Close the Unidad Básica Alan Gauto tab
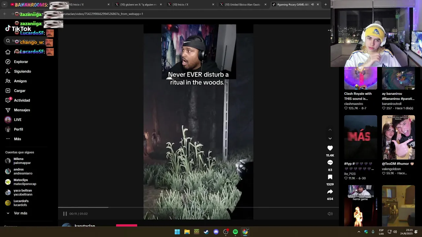 point(265,5)
